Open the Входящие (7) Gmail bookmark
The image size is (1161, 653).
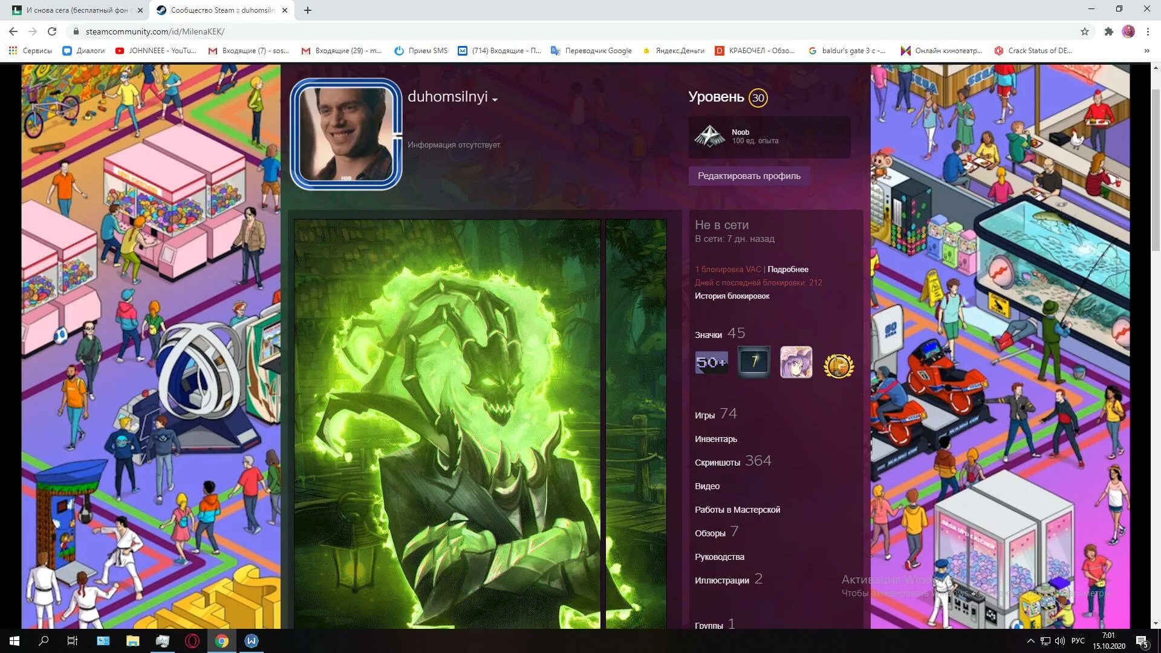(249, 51)
